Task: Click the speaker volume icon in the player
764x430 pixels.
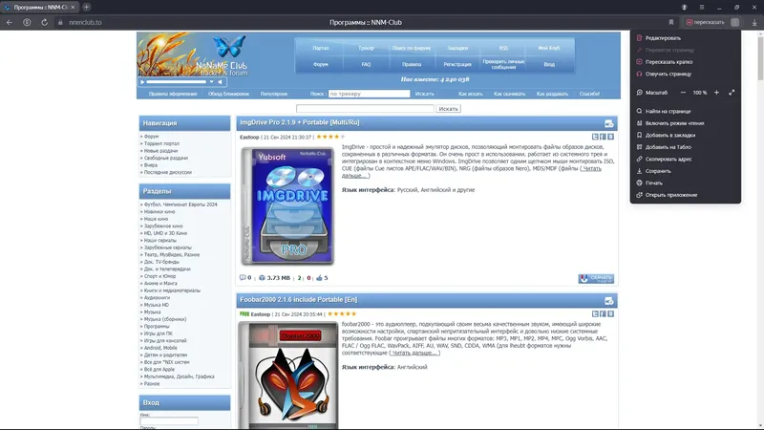Action: 221,82
